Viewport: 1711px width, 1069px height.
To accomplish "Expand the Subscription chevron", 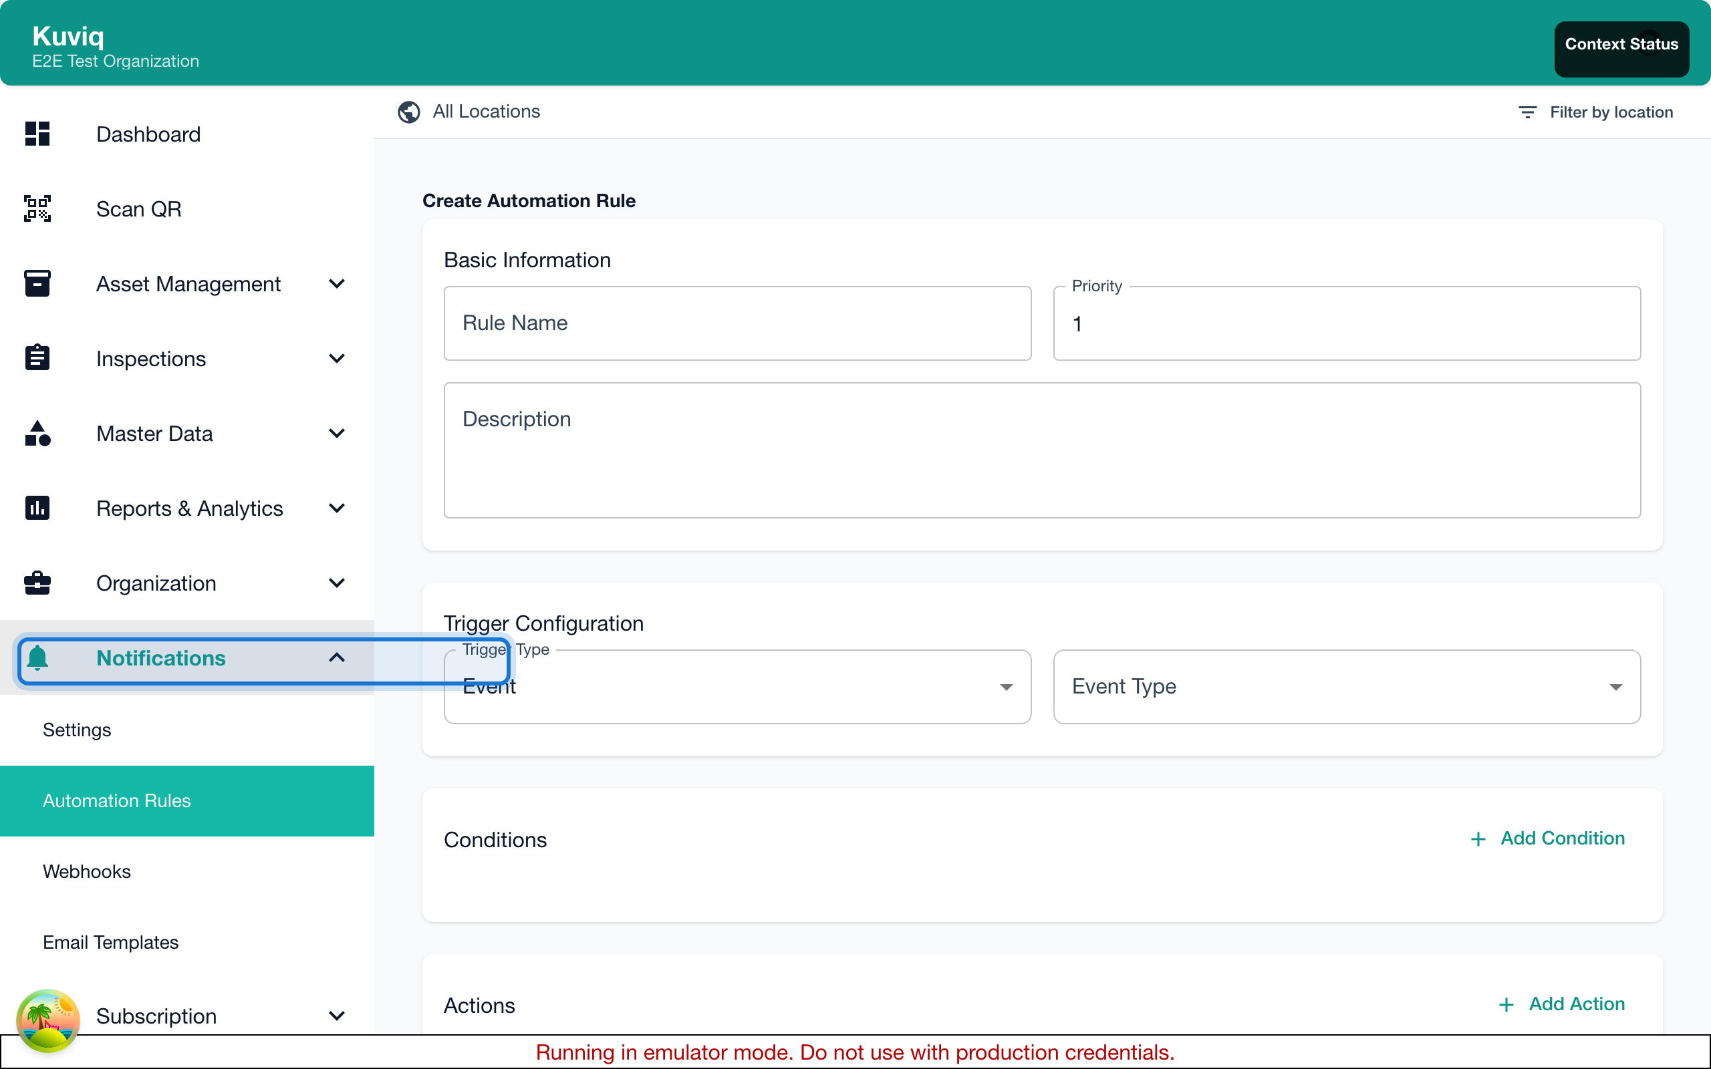I will [338, 1016].
